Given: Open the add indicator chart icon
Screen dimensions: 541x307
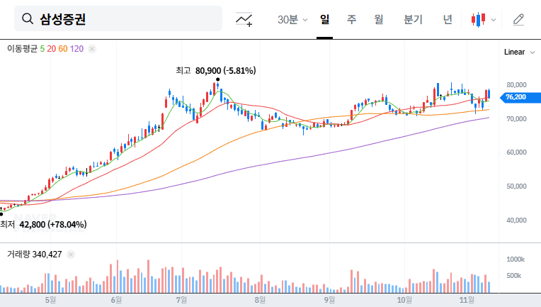Looking at the screenshot, I should [244, 19].
